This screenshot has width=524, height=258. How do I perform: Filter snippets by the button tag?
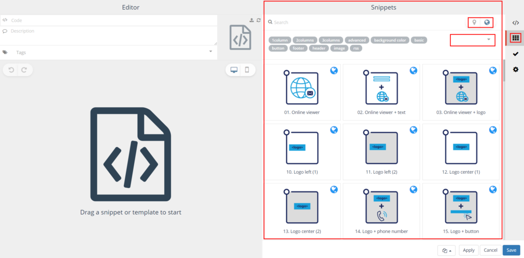(x=278, y=48)
